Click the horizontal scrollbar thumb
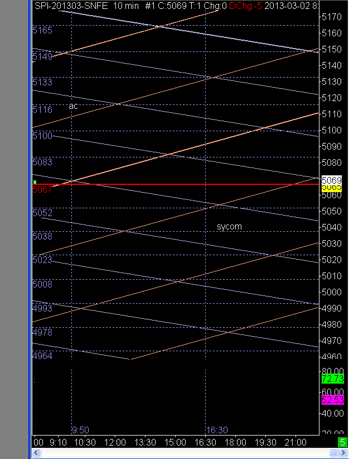This screenshot has width=349, height=459. 333,452
